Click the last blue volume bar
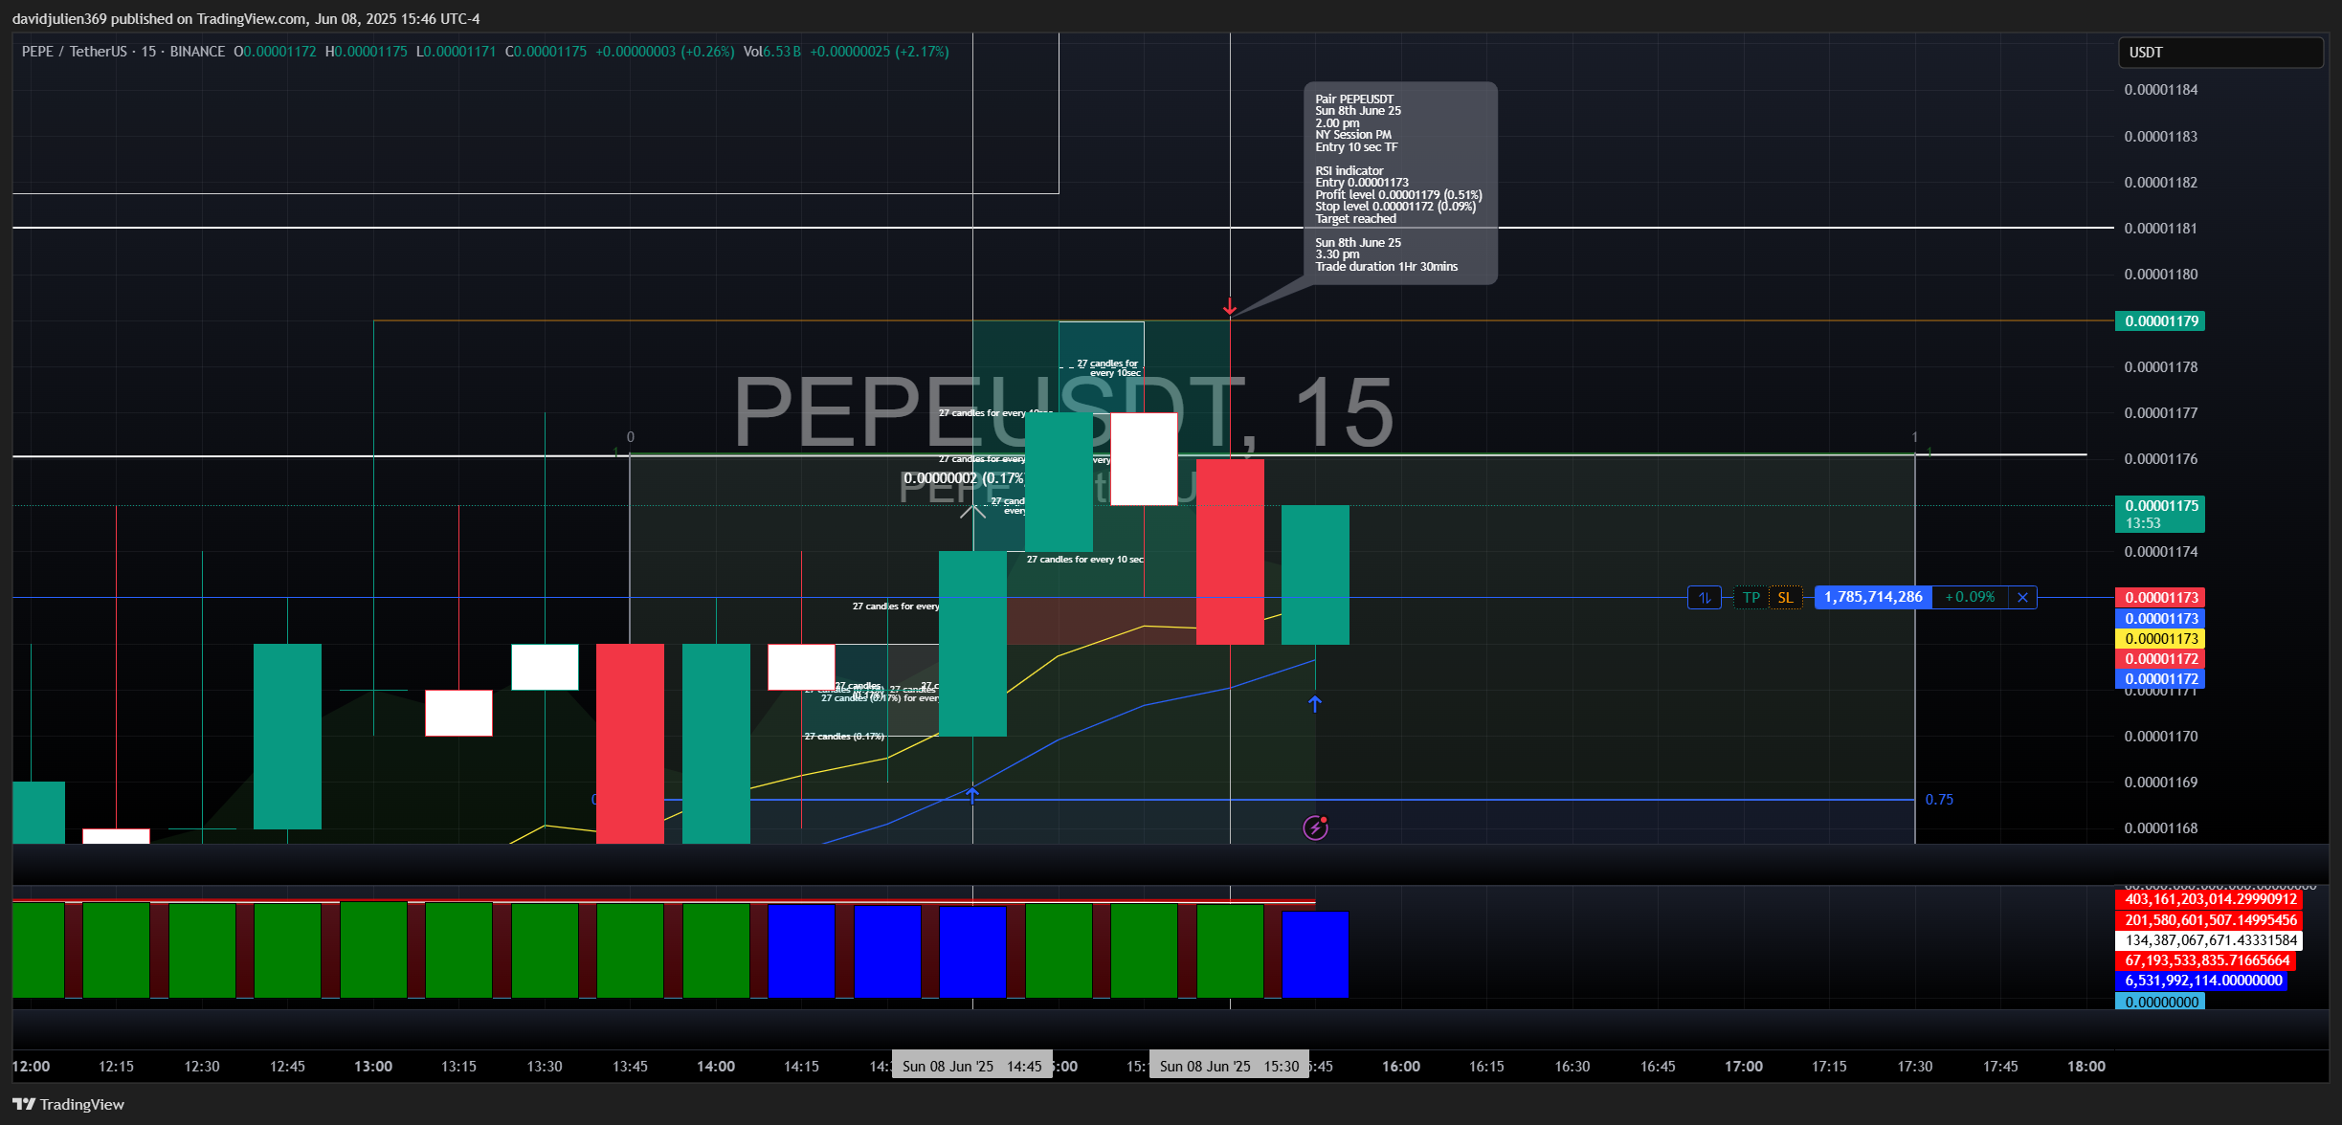Screen dimensions: 2342x1125 point(1315,955)
